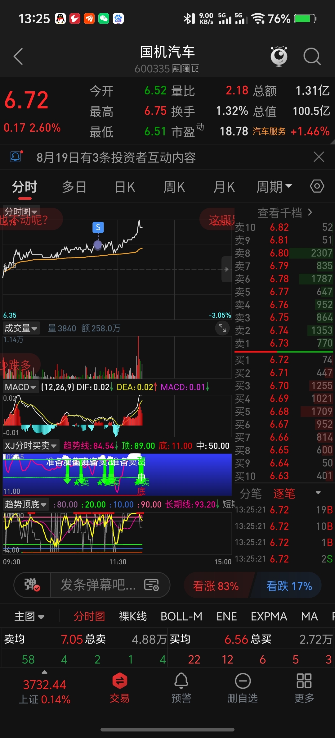Open the WeChat notification icon
Screen dimensions: 335x738
tap(104, 19)
